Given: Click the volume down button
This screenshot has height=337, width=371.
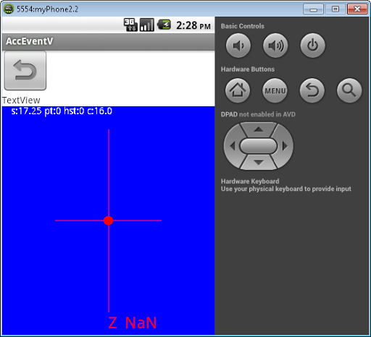Looking at the screenshot, I should coord(238,46).
